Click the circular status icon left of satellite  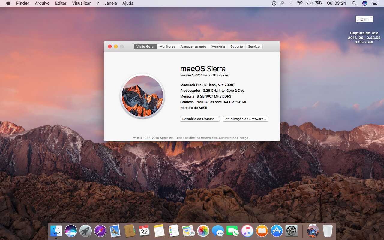pyautogui.click(x=274, y=3)
